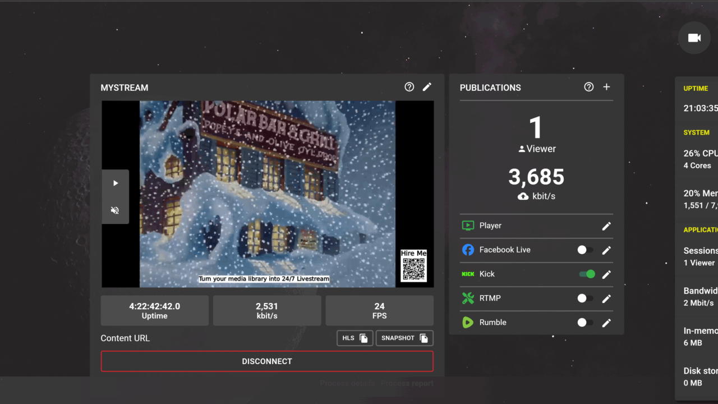Viewport: 718px width, 404px height.
Task: Edit the Kick publication
Action: click(606, 274)
